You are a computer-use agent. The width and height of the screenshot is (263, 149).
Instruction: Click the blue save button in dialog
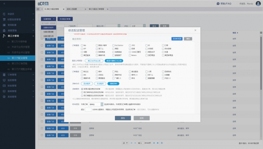click(123, 118)
